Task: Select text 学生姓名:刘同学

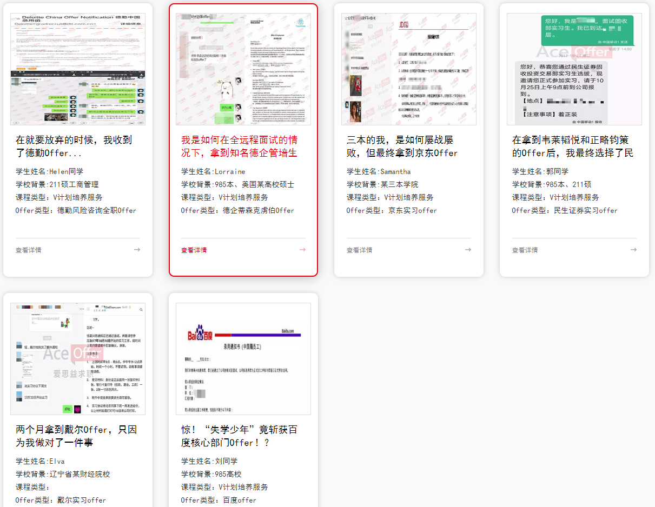Action: (x=209, y=461)
